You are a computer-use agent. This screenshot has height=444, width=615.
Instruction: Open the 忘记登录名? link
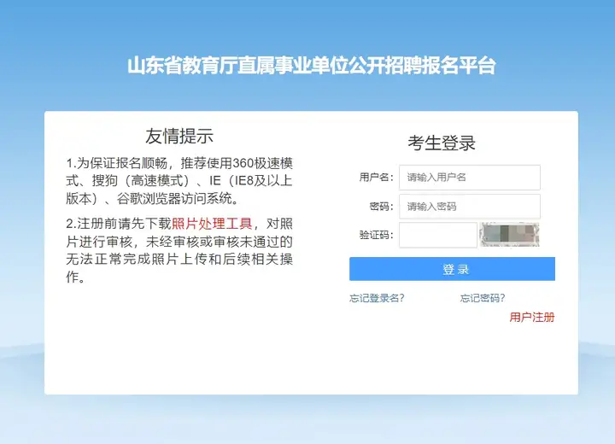click(377, 298)
